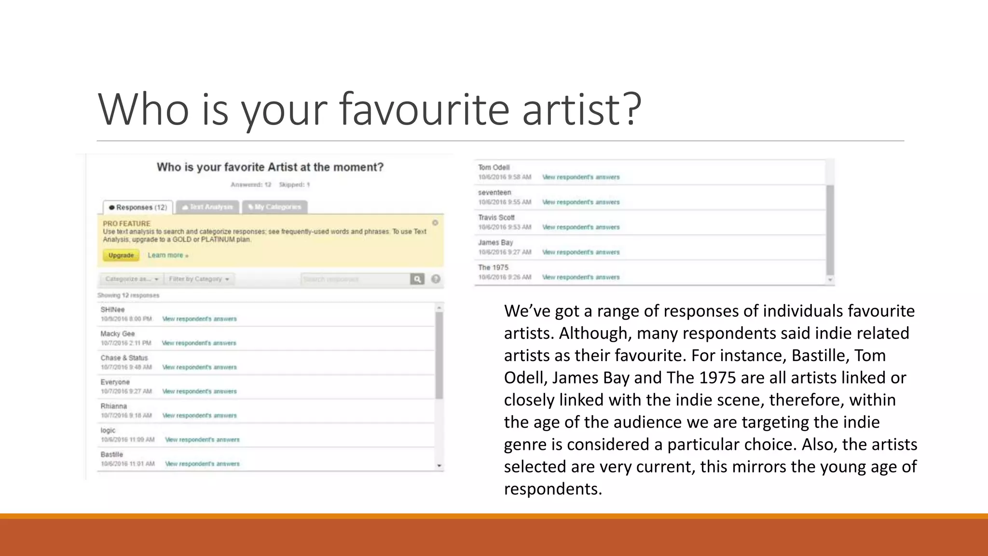Click the right list scroll-down arrow

tap(830, 279)
